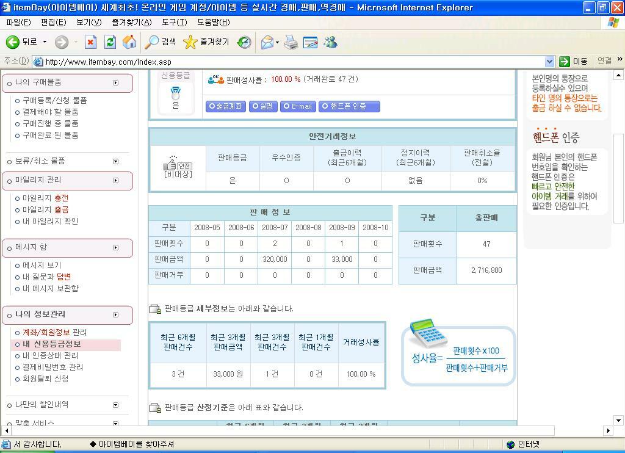Viewport: 625px width, 453px height.
Task: Open the 편집(E) menu
Action: point(54,23)
